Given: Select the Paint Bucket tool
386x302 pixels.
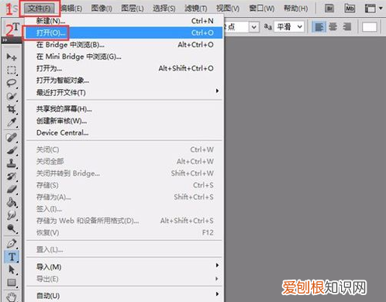Looking at the screenshot, I should pyautogui.click(x=12, y=202).
